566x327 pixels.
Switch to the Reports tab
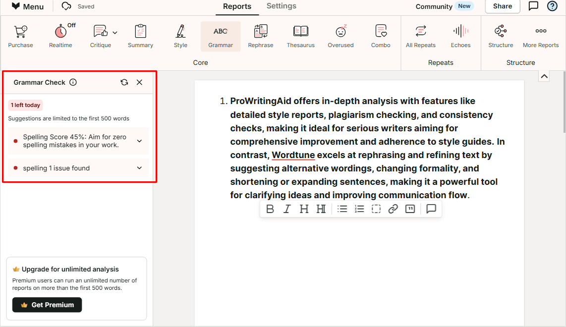click(237, 6)
